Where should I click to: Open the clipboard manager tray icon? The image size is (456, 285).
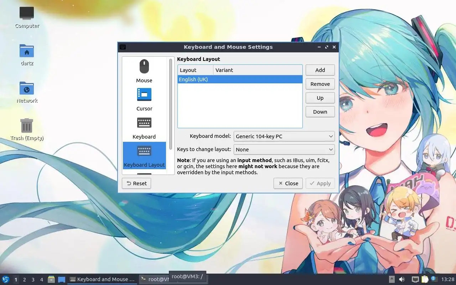click(x=425, y=279)
